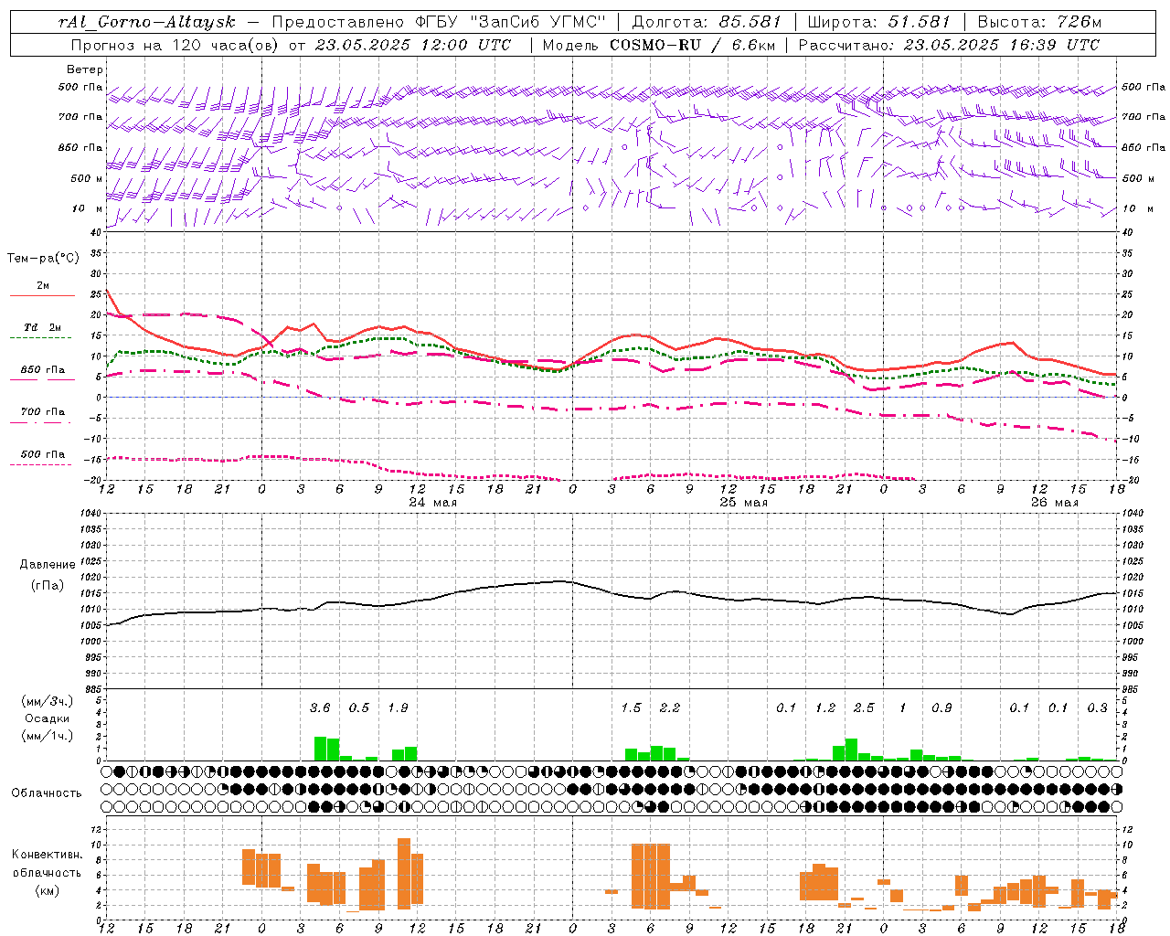Click the "24 мая" date label

pos(433,503)
